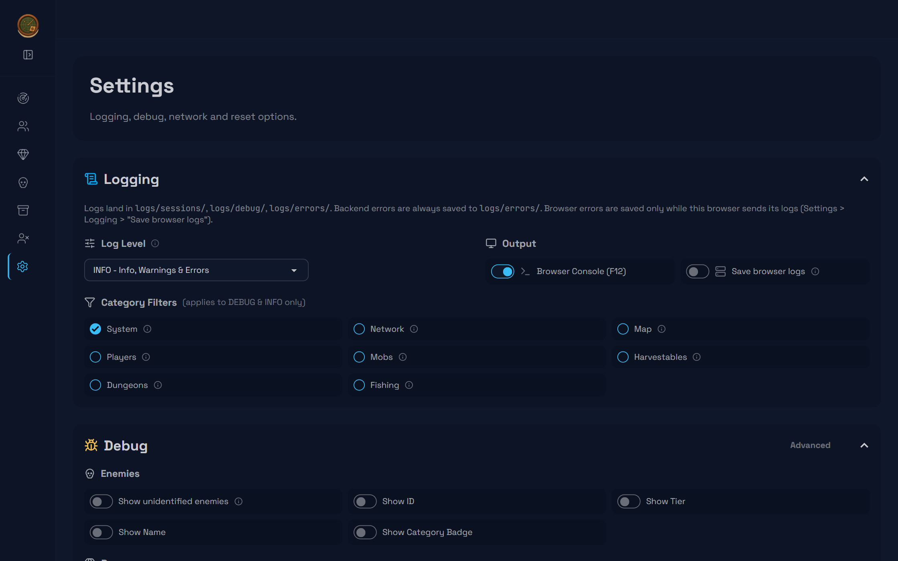
Task: Open the chest archive sidebar icon
Action: coord(23,210)
